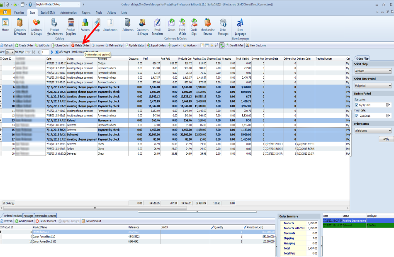Click Export Orders toolbar button
This screenshot has width=394, height=257.
click(x=156, y=46)
